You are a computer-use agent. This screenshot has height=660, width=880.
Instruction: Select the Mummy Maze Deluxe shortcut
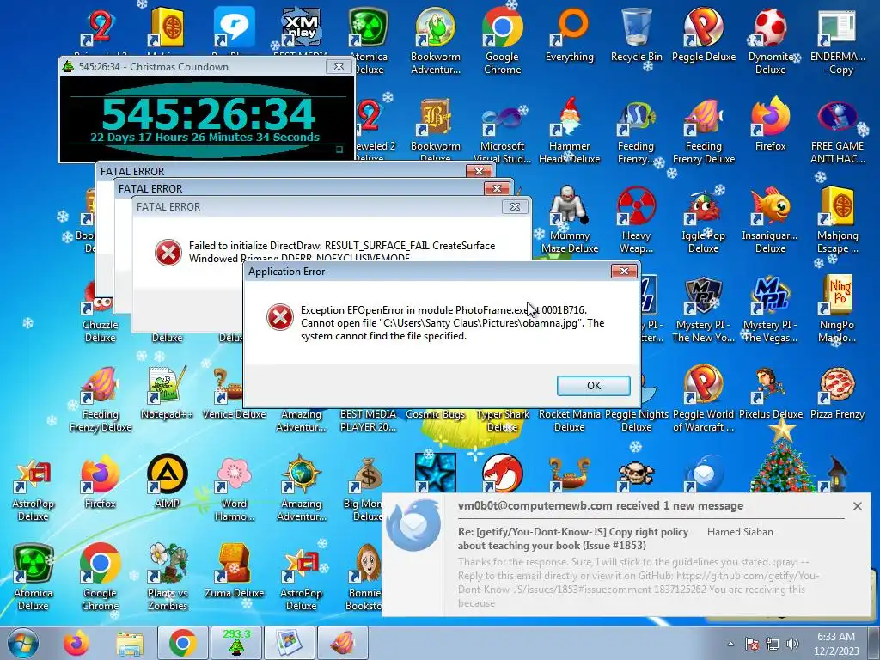[569, 220]
